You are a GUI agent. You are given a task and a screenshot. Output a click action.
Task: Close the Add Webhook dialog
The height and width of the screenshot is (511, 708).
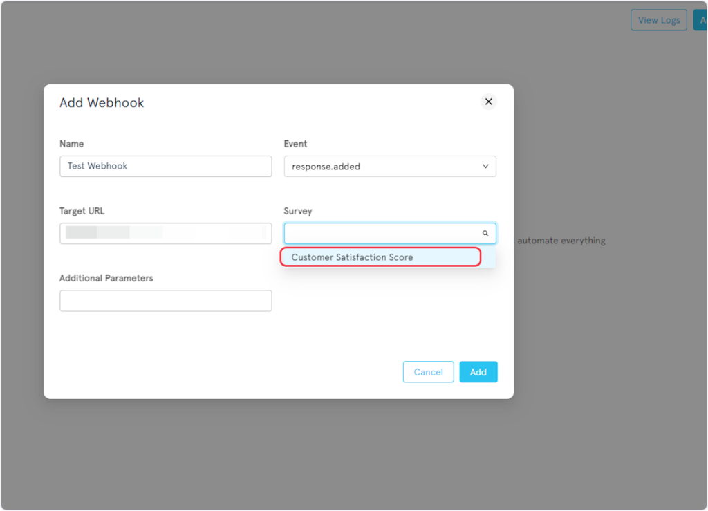pyautogui.click(x=488, y=102)
